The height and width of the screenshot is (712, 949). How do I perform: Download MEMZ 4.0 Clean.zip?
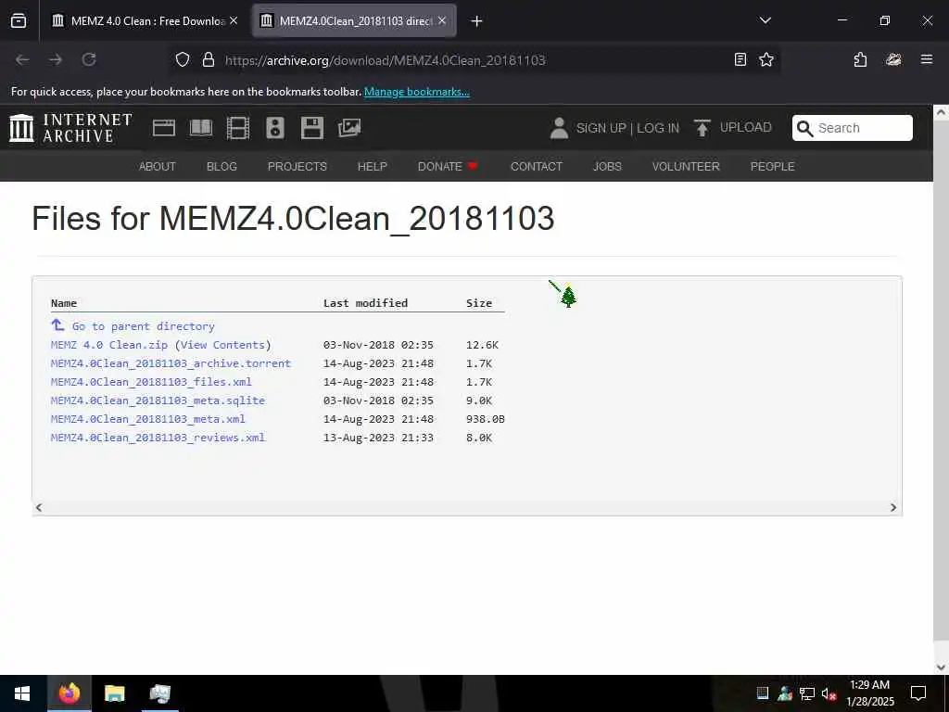(x=109, y=345)
